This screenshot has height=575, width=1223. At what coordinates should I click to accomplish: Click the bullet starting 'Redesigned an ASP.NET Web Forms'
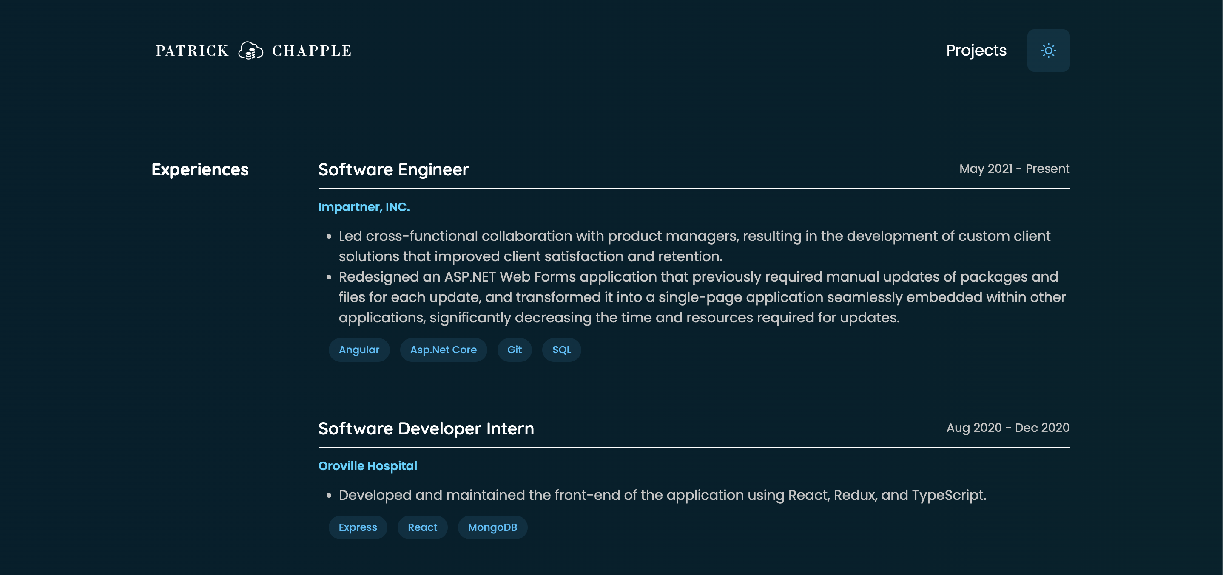[x=702, y=297]
